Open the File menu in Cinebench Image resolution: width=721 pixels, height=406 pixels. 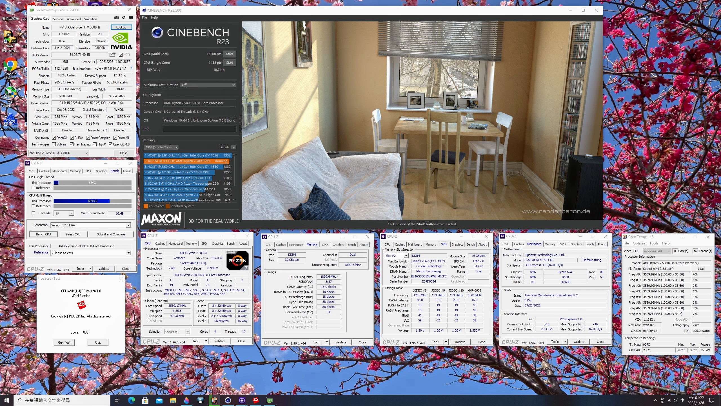pos(144,17)
